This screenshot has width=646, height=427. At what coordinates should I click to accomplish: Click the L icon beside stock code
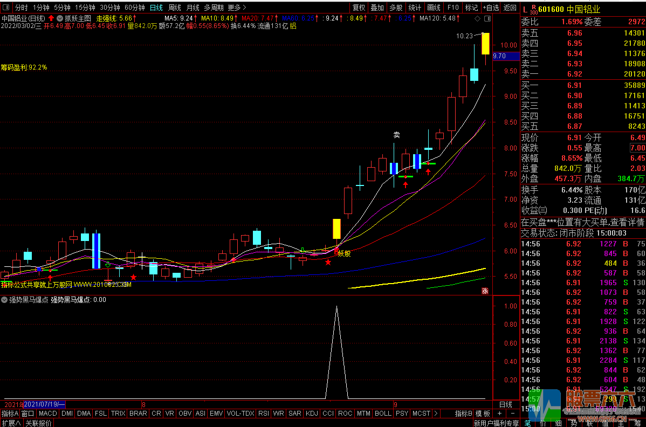[x=525, y=9]
